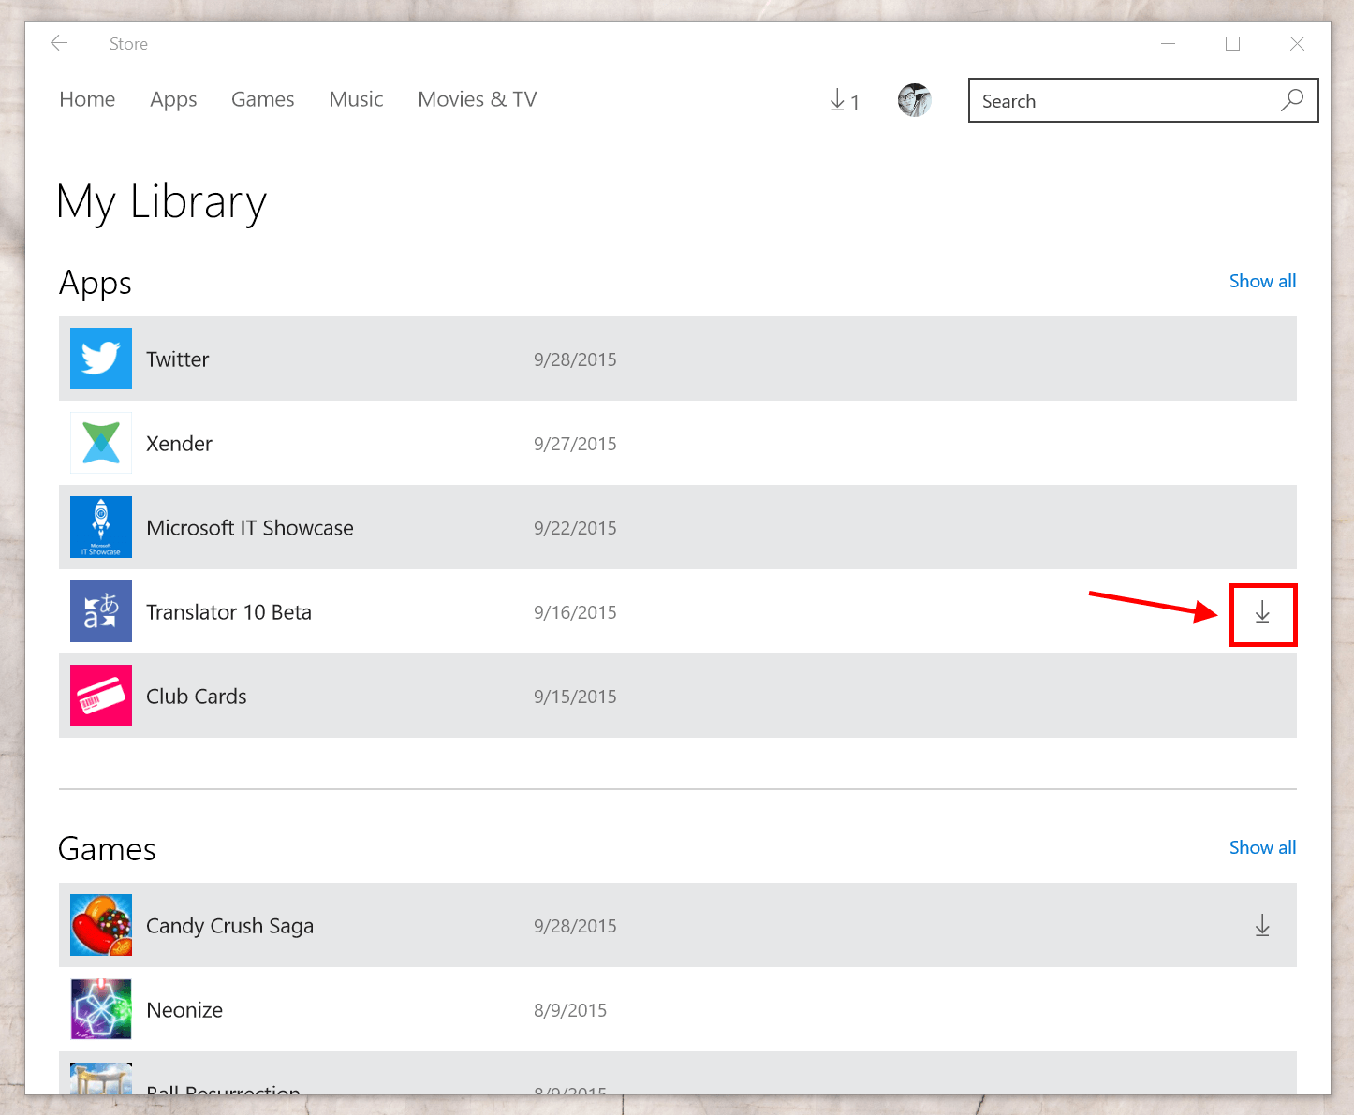The width and height of the screenshot is (1354, 1115).
Task: Open the Twitter app icon
Action: [100, 359]
